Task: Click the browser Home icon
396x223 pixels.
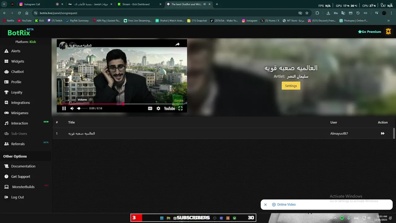Action: tap(27, 13)
